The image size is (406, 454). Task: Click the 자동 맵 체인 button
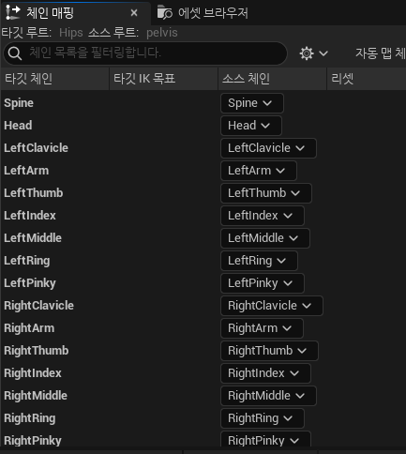[380, 53]
